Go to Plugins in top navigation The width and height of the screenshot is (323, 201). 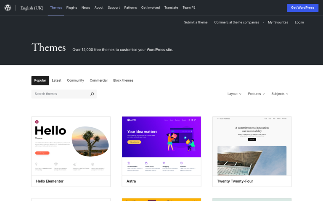pyautogui.click(x=71, y=8)
